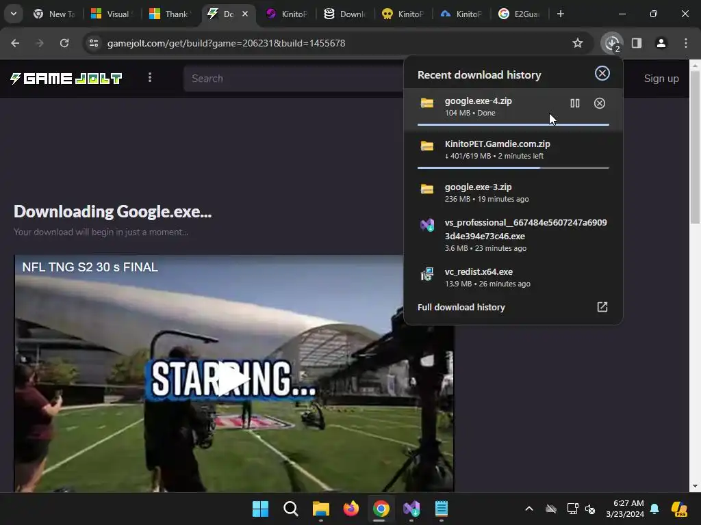The width and height of the screenshot is (701, 525).
Task: Play the NFL TNG S2 video ad
Action: point(233,379)
